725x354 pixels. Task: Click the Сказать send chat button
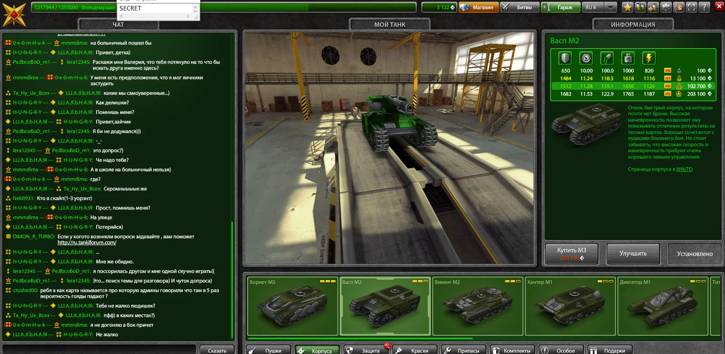coord(217,350)
